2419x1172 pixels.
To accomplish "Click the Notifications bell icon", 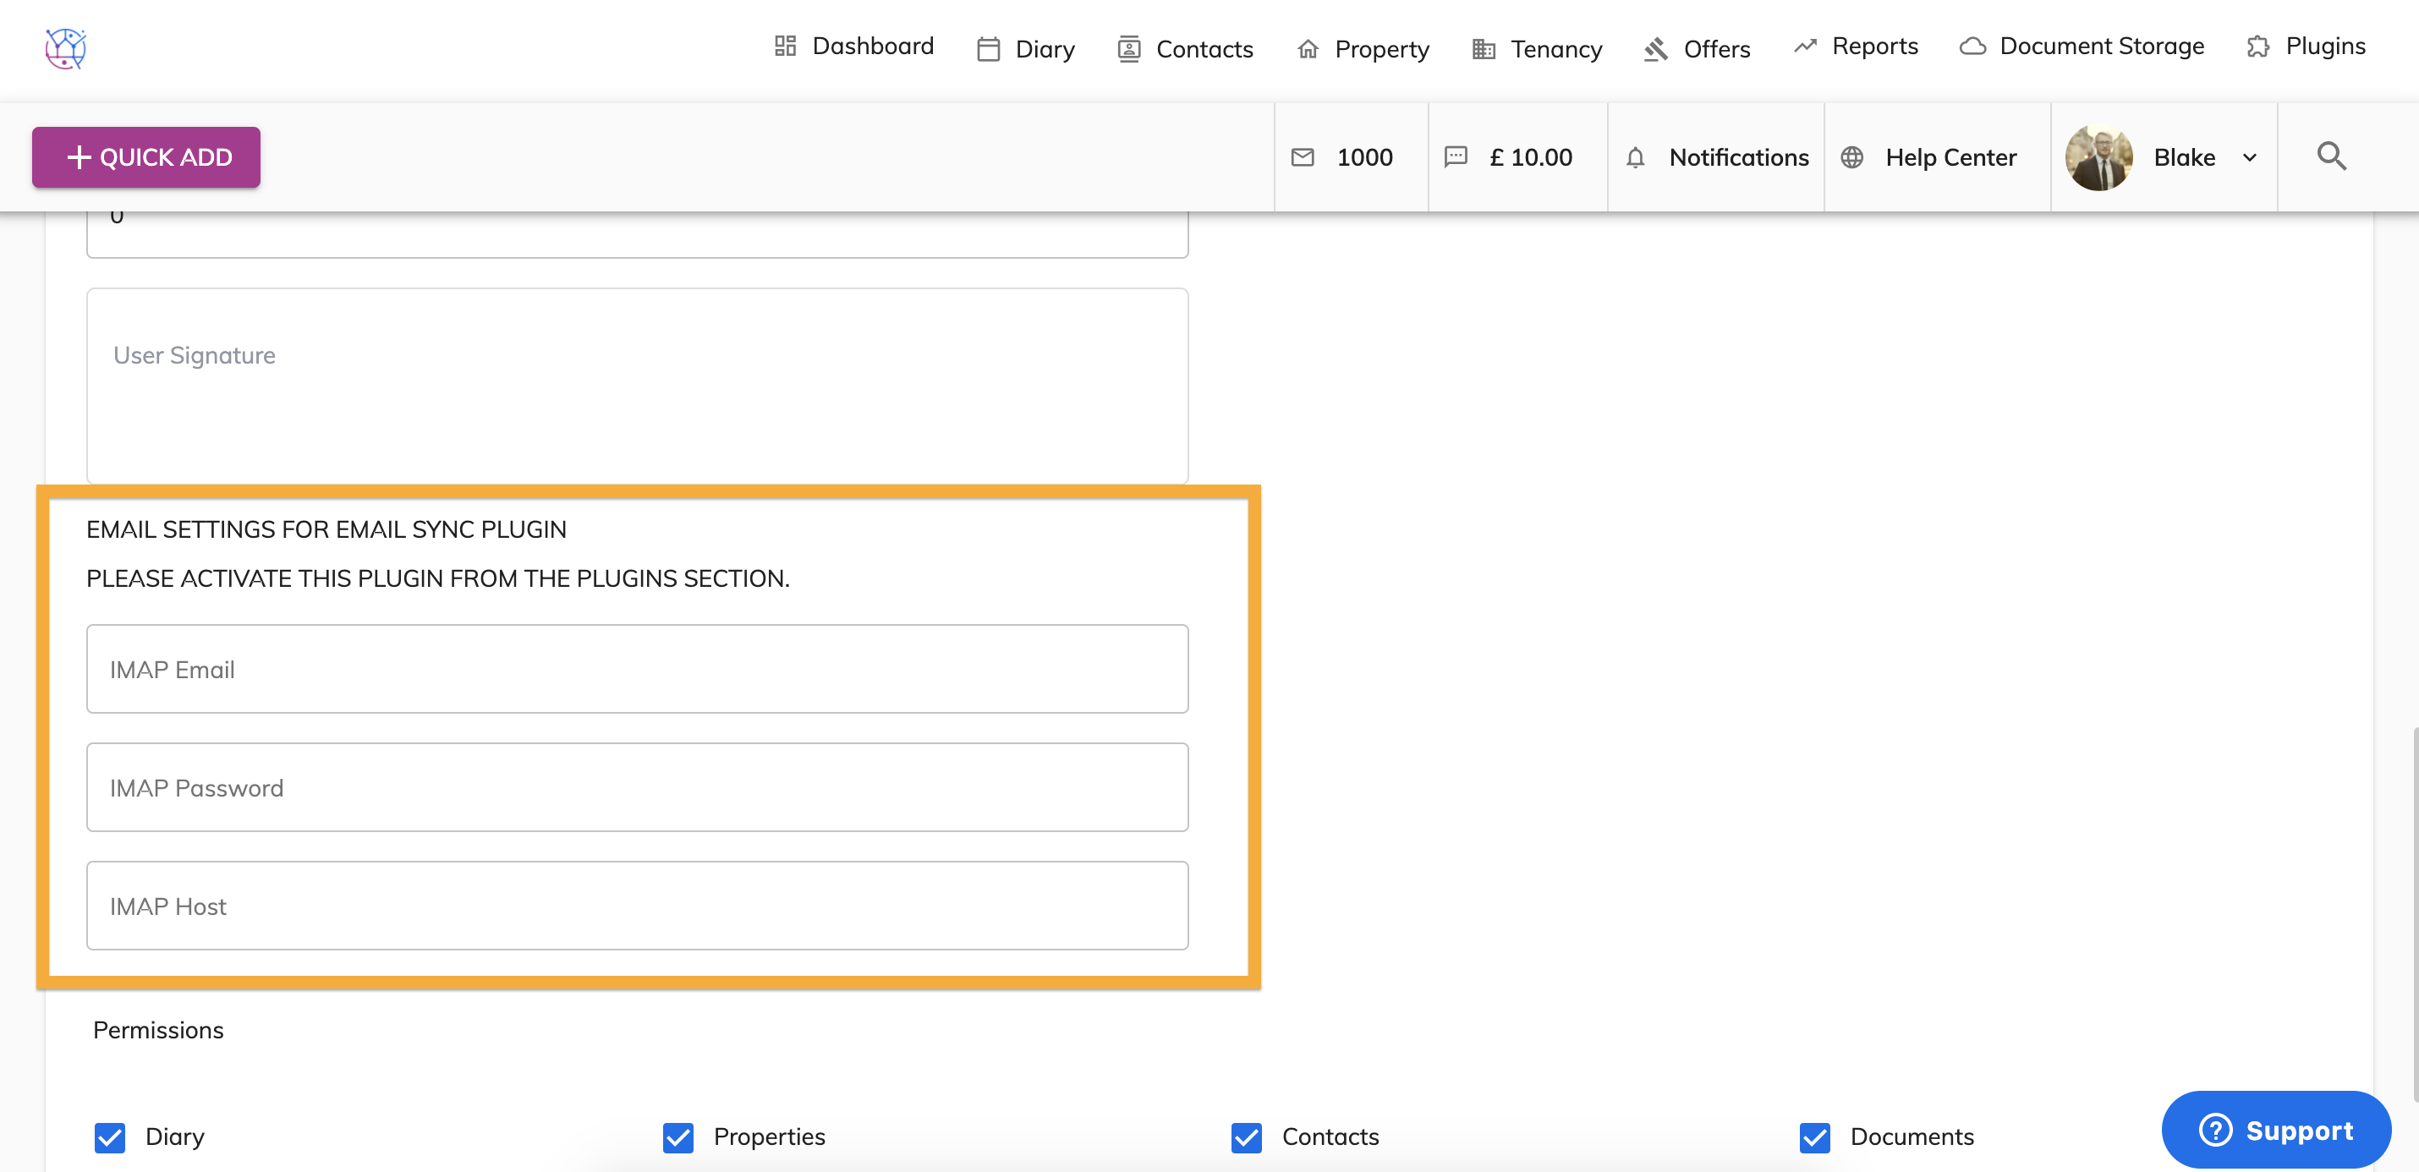I will 1635,156.
